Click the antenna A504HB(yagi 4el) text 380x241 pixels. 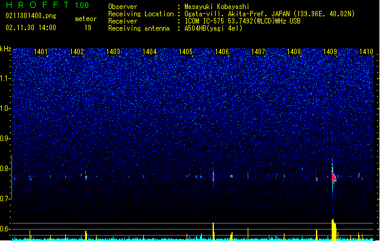point(213,28)
